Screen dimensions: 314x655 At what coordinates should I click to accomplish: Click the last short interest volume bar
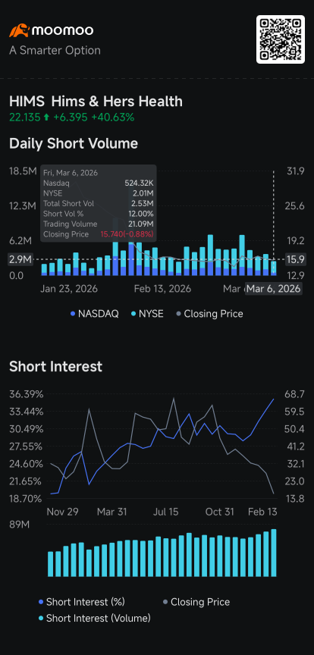pyautogui.click(x=274, y=553)
